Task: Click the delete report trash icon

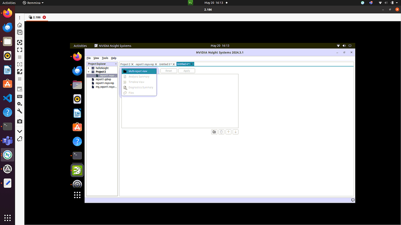Action: (221, 132)
